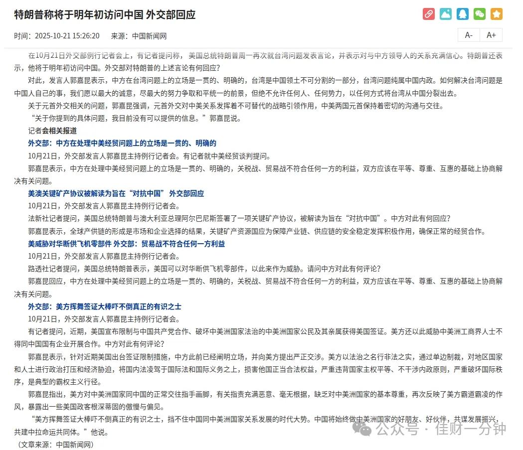523x450 pixels.
Task: Share via the picture poster icon
Action: click(x=446, y=14)
